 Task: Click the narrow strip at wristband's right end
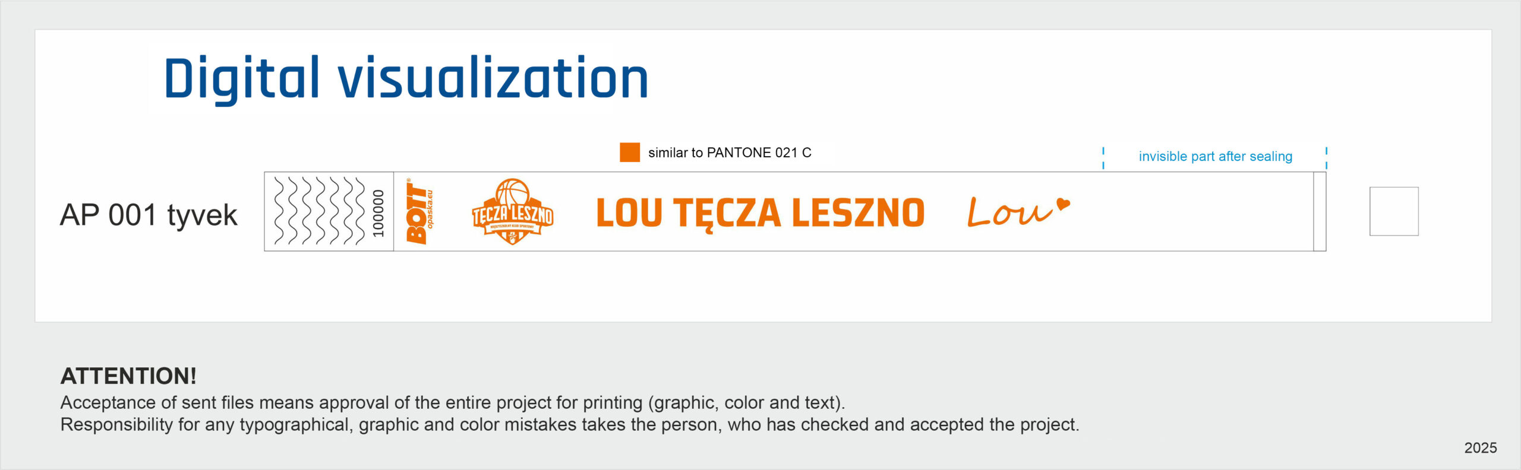coord(1319,211)
